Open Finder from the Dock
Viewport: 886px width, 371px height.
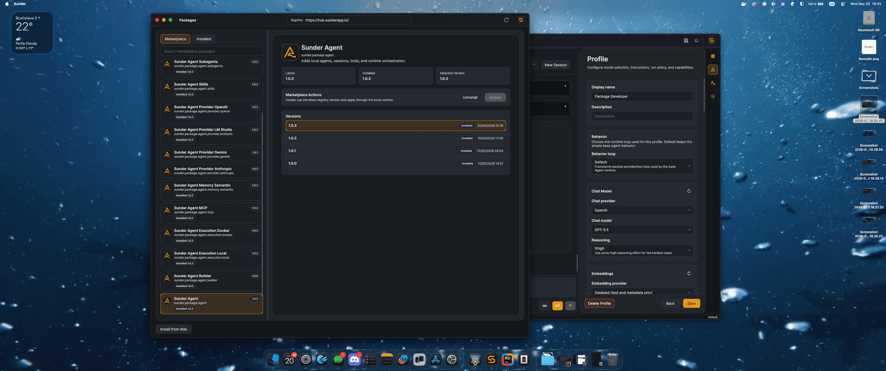[273, 359]
